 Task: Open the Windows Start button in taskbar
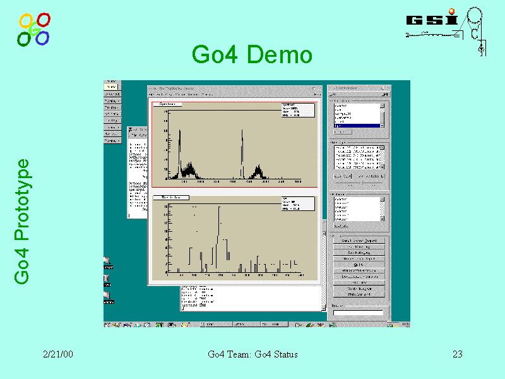coord(109,325)
